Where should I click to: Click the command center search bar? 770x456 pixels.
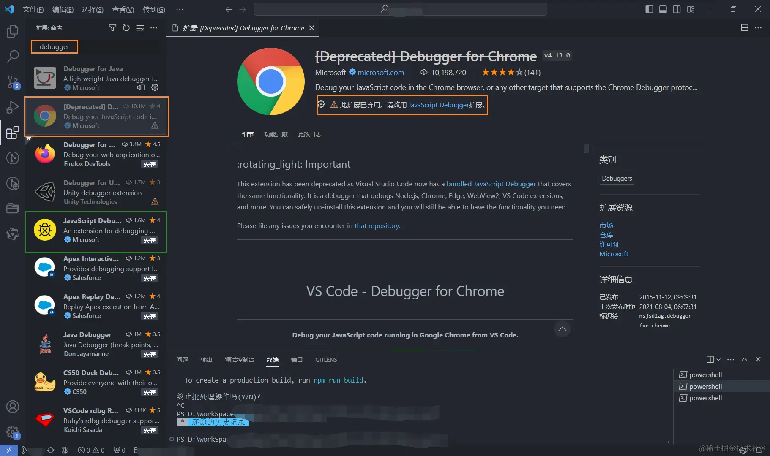pyautogui.click(x=400, y=9)
